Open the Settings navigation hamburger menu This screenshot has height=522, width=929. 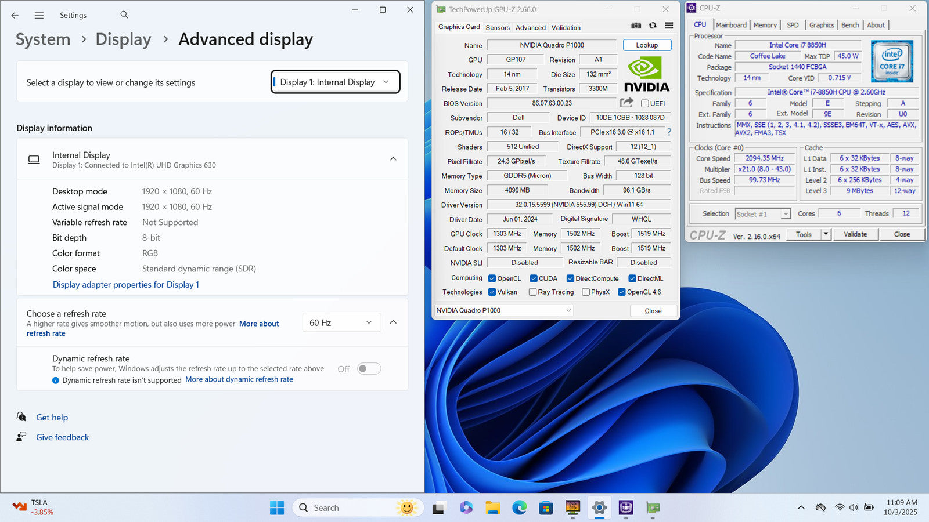point(39,16)
